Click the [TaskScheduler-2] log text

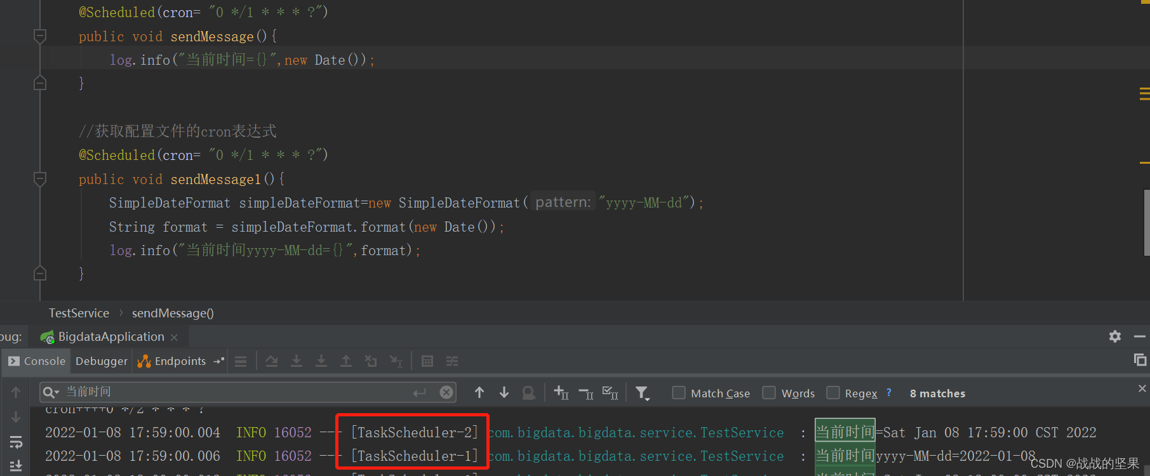click(x=415, y=433)
